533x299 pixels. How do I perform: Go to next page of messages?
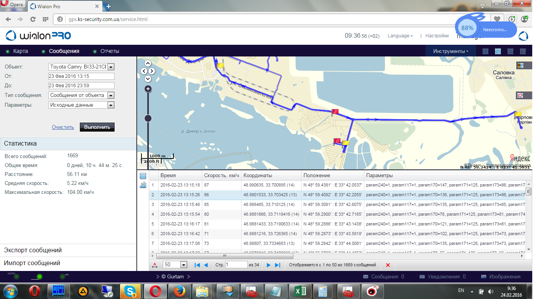pos(268,265)
